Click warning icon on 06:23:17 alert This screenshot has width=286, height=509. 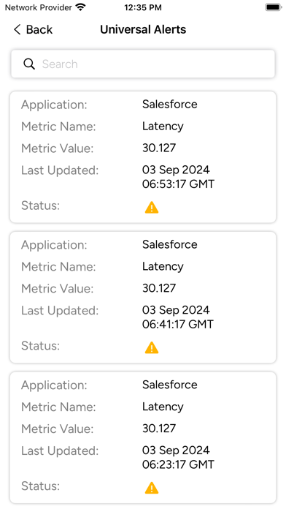pyautogui.click(x=152, y=488)
